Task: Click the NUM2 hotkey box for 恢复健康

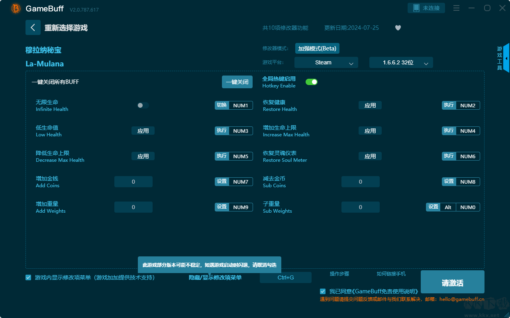Action: tap(468, 105)
